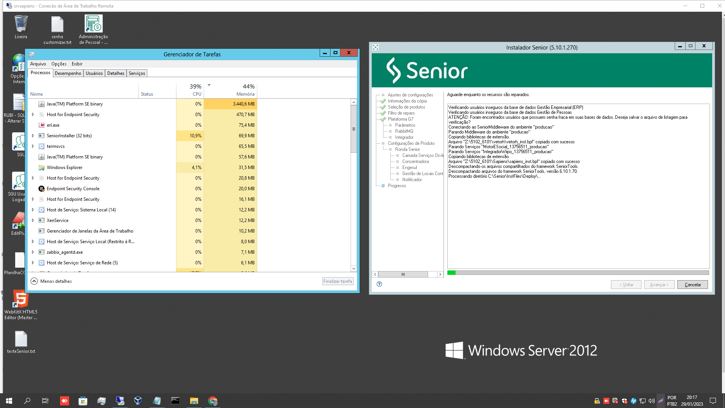Open WebKitX HTML5 Editor desktop shortcut

[21, 305]
